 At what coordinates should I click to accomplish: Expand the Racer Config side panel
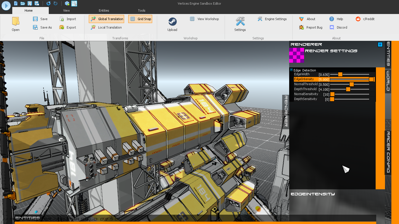tap(388, 152)
